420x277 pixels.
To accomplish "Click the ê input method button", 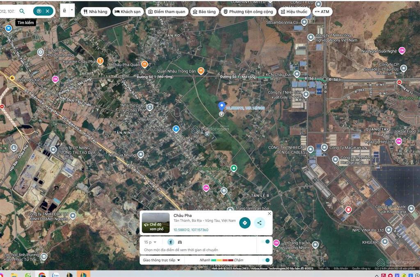I will [64, 10].
